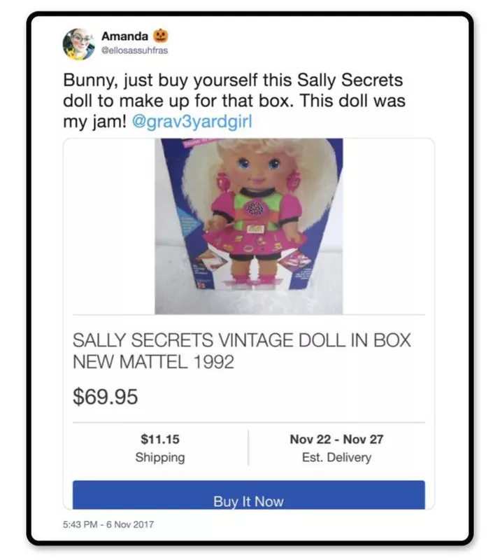Open the Sally Secrets doll box photo

[249, 226]
